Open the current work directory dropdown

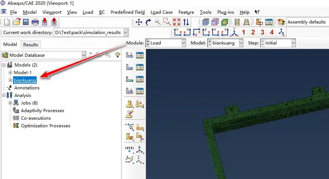click(91, 32)
